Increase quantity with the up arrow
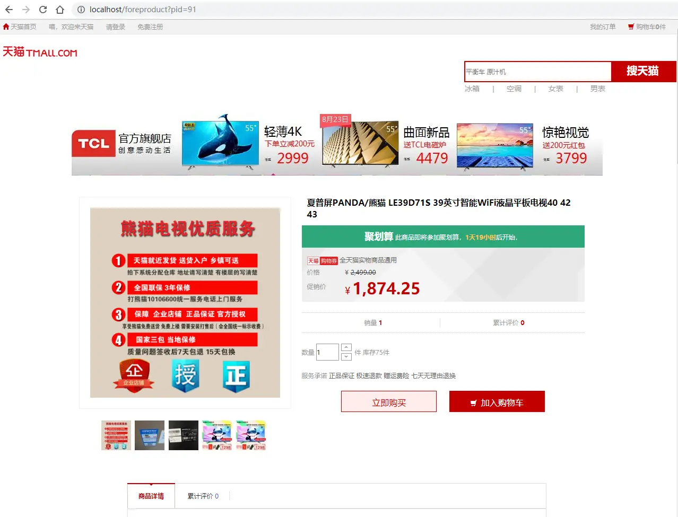 (346, 347)
